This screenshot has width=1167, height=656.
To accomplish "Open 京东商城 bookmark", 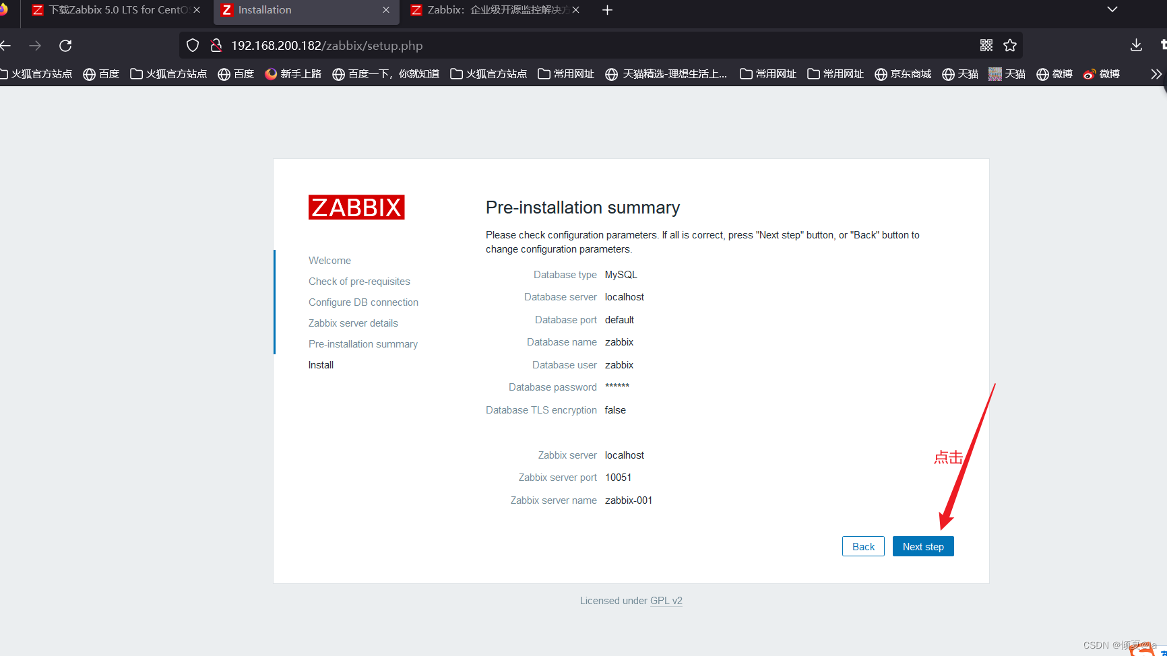I will point(903,74).
